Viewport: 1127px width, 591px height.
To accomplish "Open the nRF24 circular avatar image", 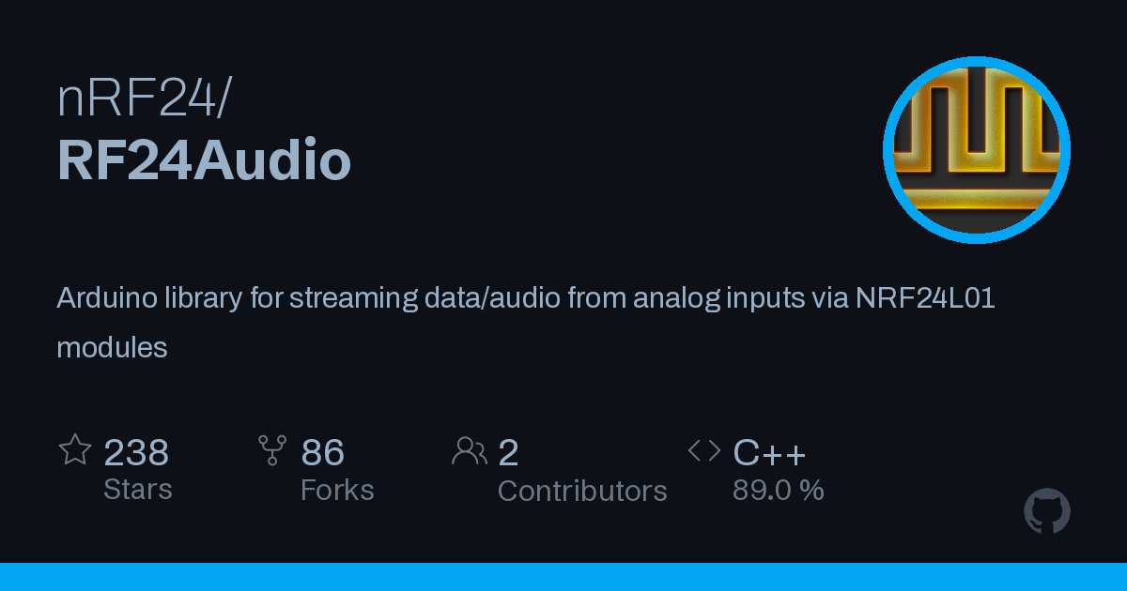I will (x=977, y=150).
